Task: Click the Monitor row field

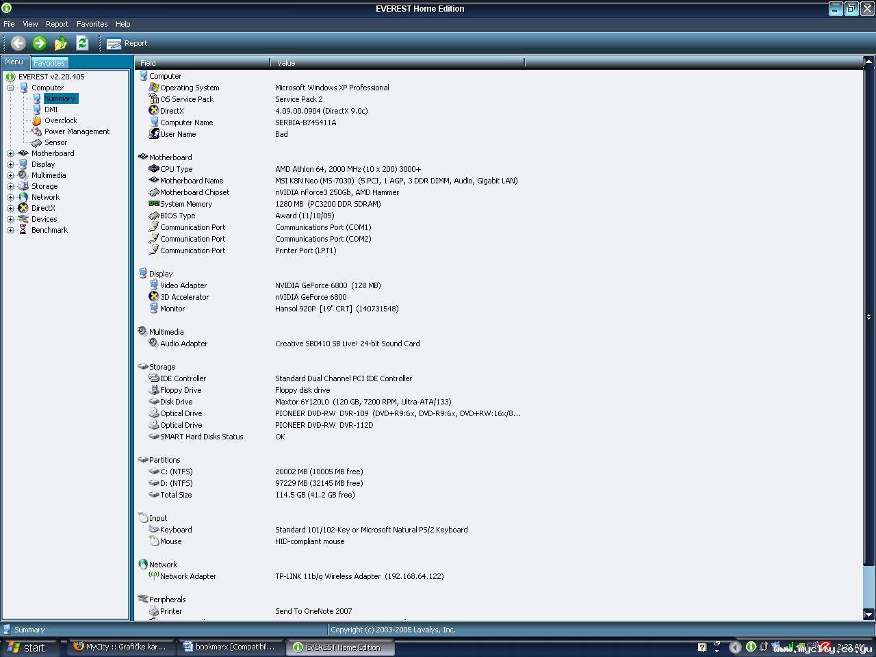Action: pyautogui.click(x=274, y=309)
